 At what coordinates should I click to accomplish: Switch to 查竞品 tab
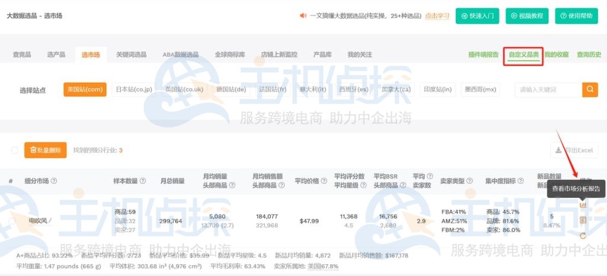22,55
